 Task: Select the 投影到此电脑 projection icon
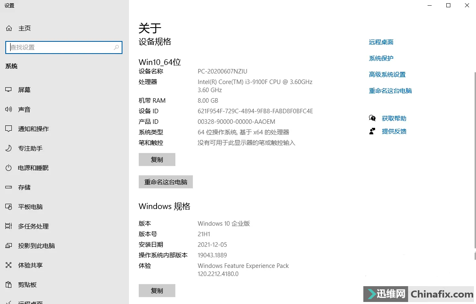point(9,246)
